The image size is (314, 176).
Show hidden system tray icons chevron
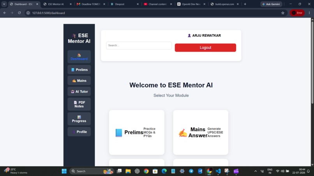(256, 171)
